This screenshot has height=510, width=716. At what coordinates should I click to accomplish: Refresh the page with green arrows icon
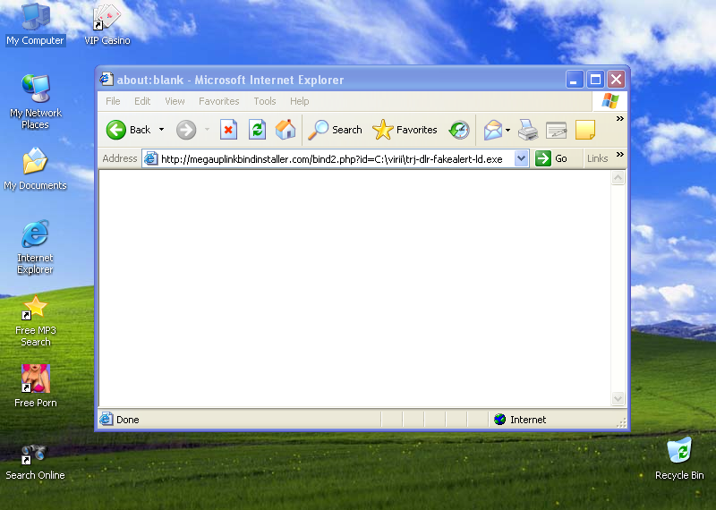coord(257,130)
